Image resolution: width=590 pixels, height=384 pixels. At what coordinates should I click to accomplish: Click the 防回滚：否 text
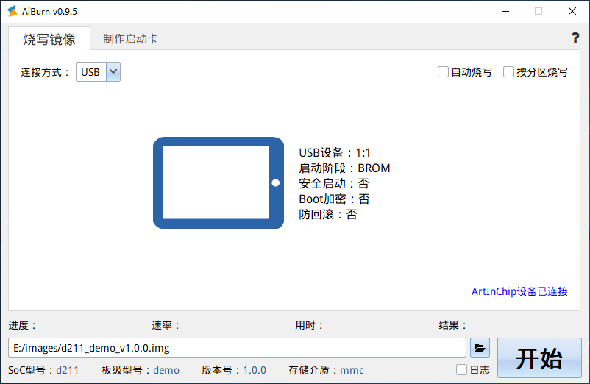[x=327, y=214]
